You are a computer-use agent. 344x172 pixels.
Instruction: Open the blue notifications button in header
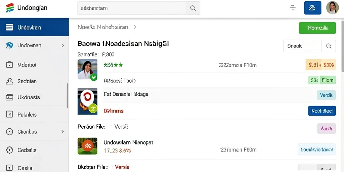click(x=313, y=8)
